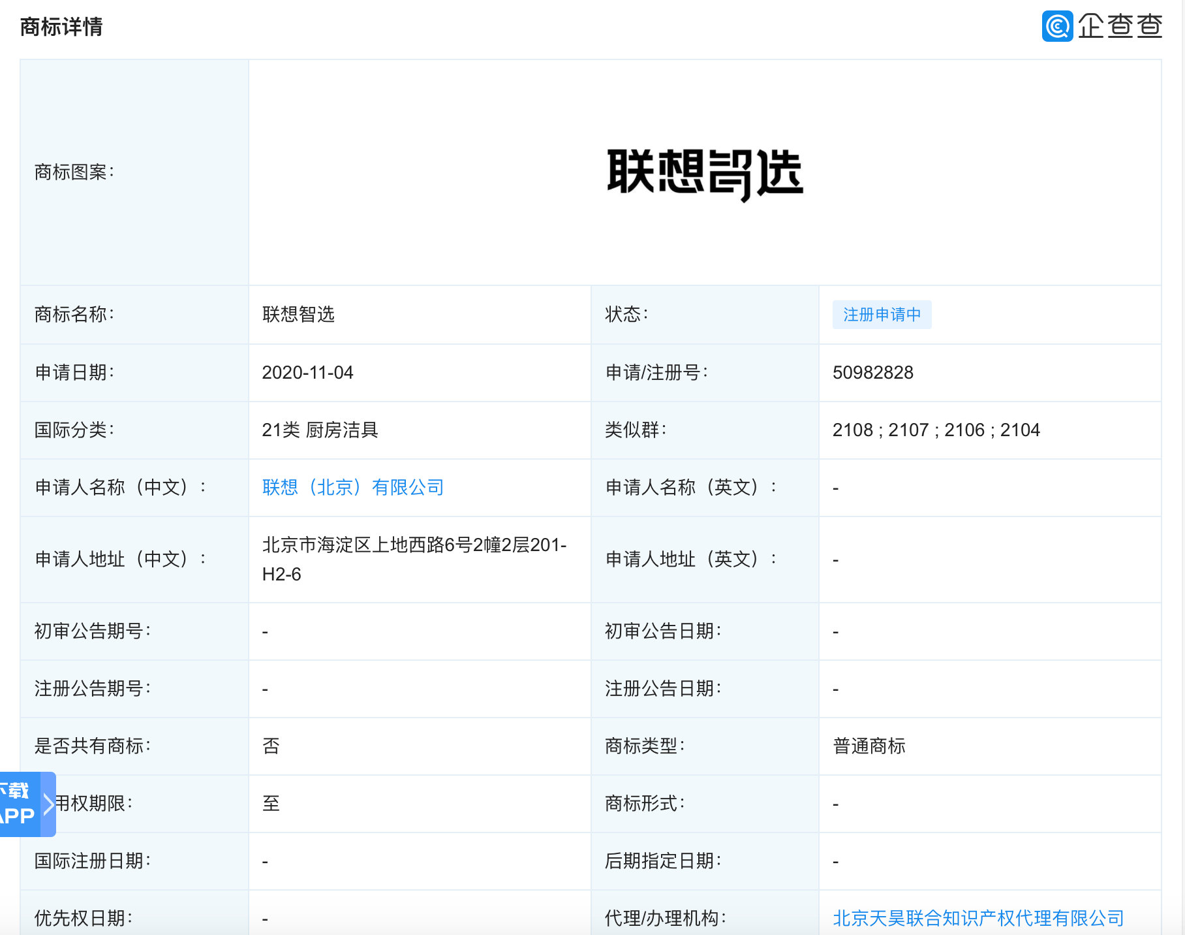
Task: Click the 申请人地址（英文） label
Action: 691,559
